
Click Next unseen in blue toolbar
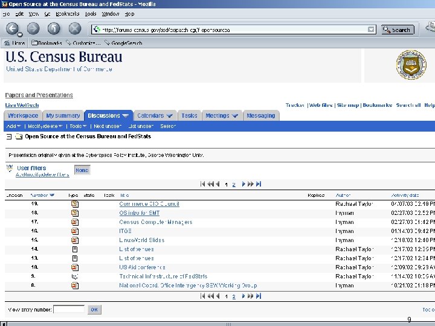pos(108,126)
